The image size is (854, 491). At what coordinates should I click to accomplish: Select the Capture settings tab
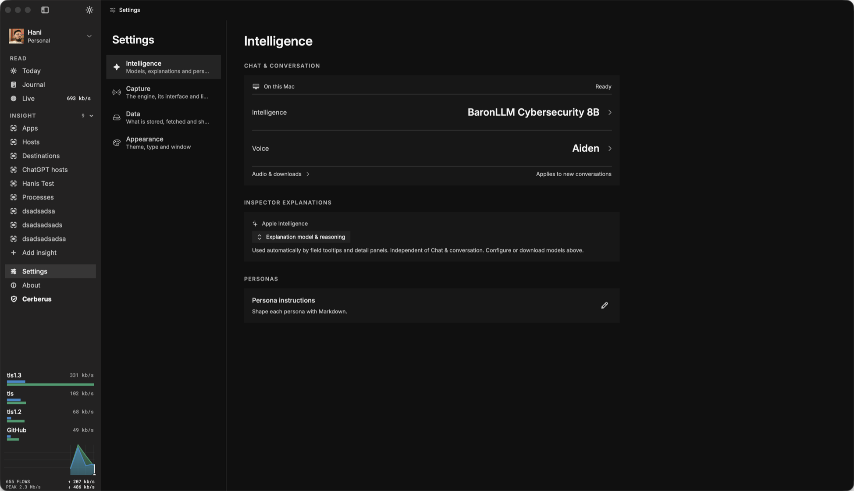point(164,92)
